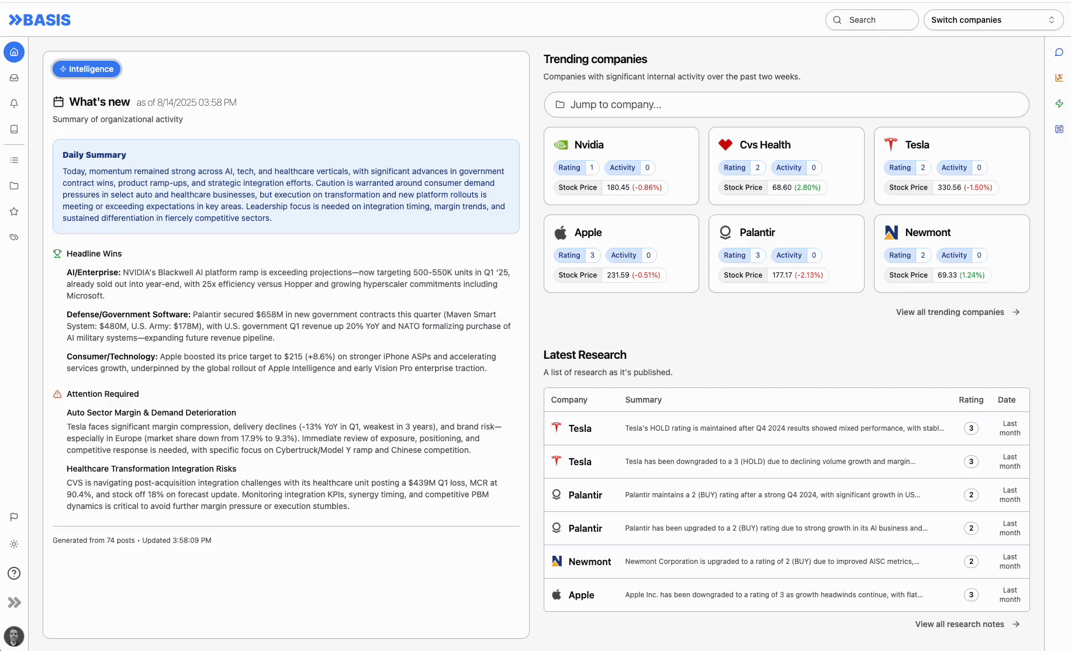Click the Intelligence button

(87, 69)
